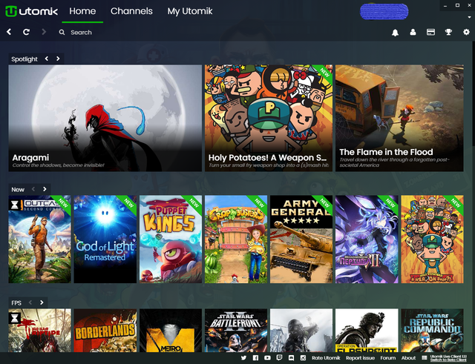Open the Forum link

point(388,358)
